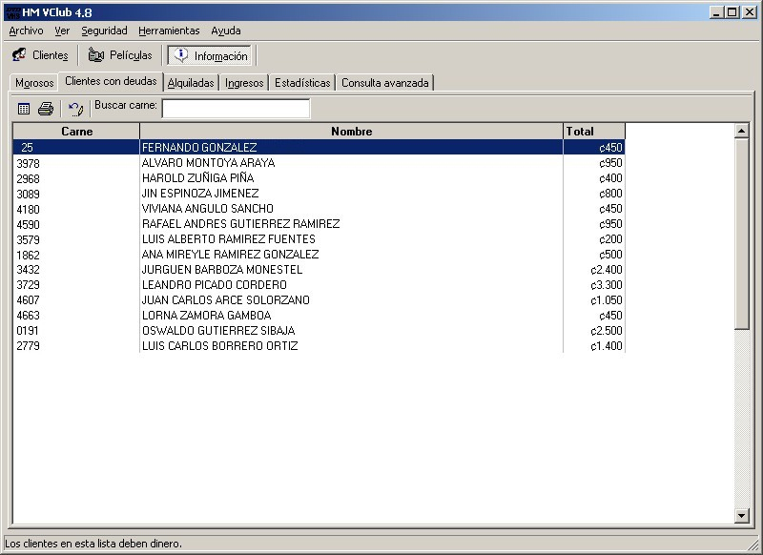Select row OSWALDO GUTIERREZ SIBAJA
Image resolution: width=763 pixels, height=555 pixels.
click(319, 331)
